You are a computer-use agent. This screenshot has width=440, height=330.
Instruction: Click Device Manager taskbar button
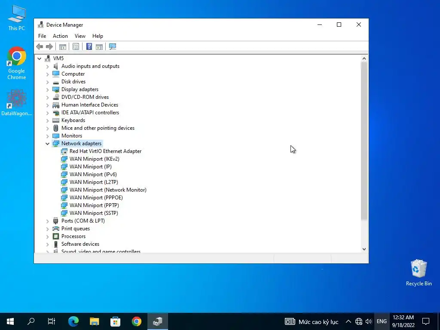(158, 321)
